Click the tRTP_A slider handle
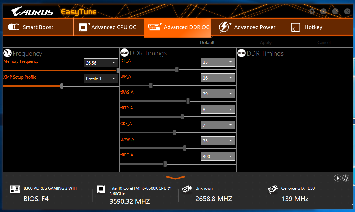The height and width of the screenshot is (212, 355). pyautogui.click(x=182, y=117)
